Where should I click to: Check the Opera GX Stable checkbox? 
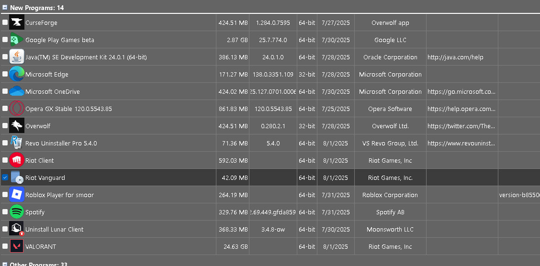[5, 109]
